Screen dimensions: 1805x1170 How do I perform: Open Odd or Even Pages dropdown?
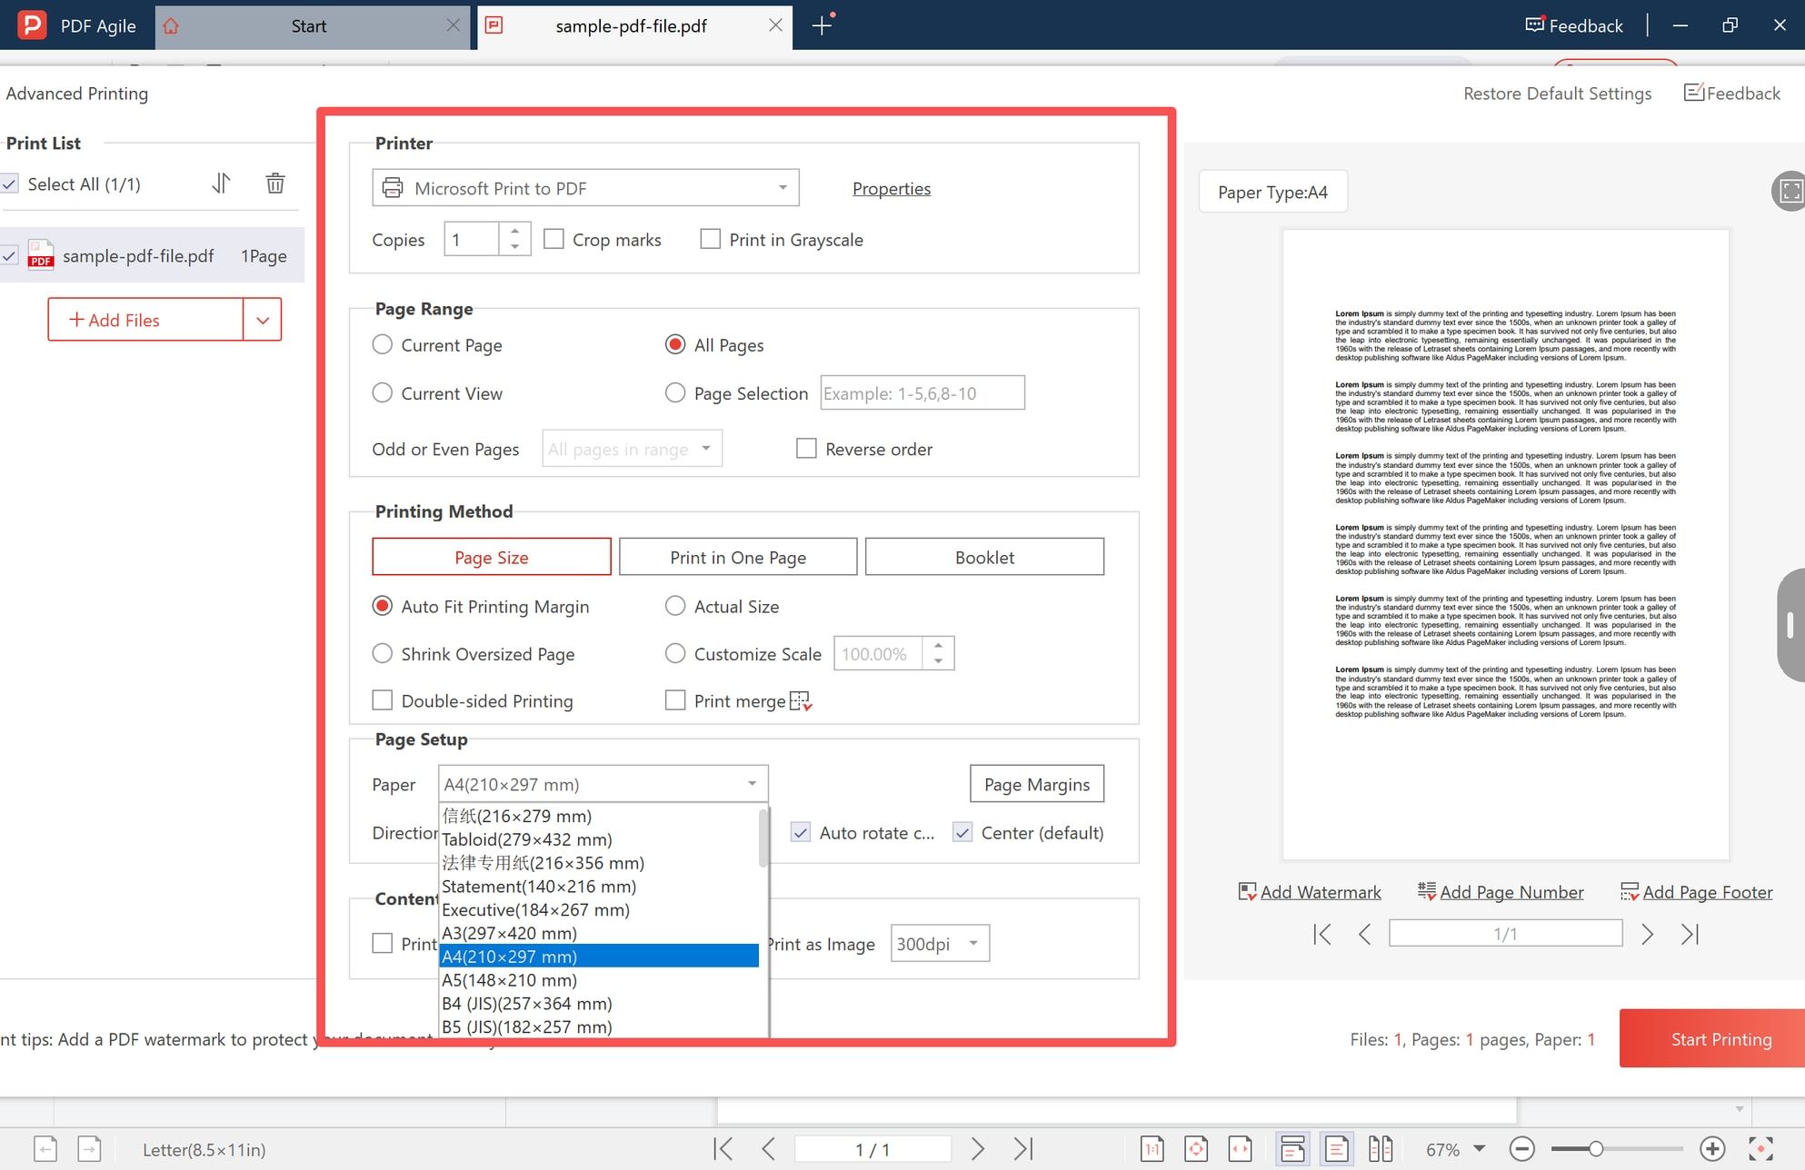pos(632,449)
